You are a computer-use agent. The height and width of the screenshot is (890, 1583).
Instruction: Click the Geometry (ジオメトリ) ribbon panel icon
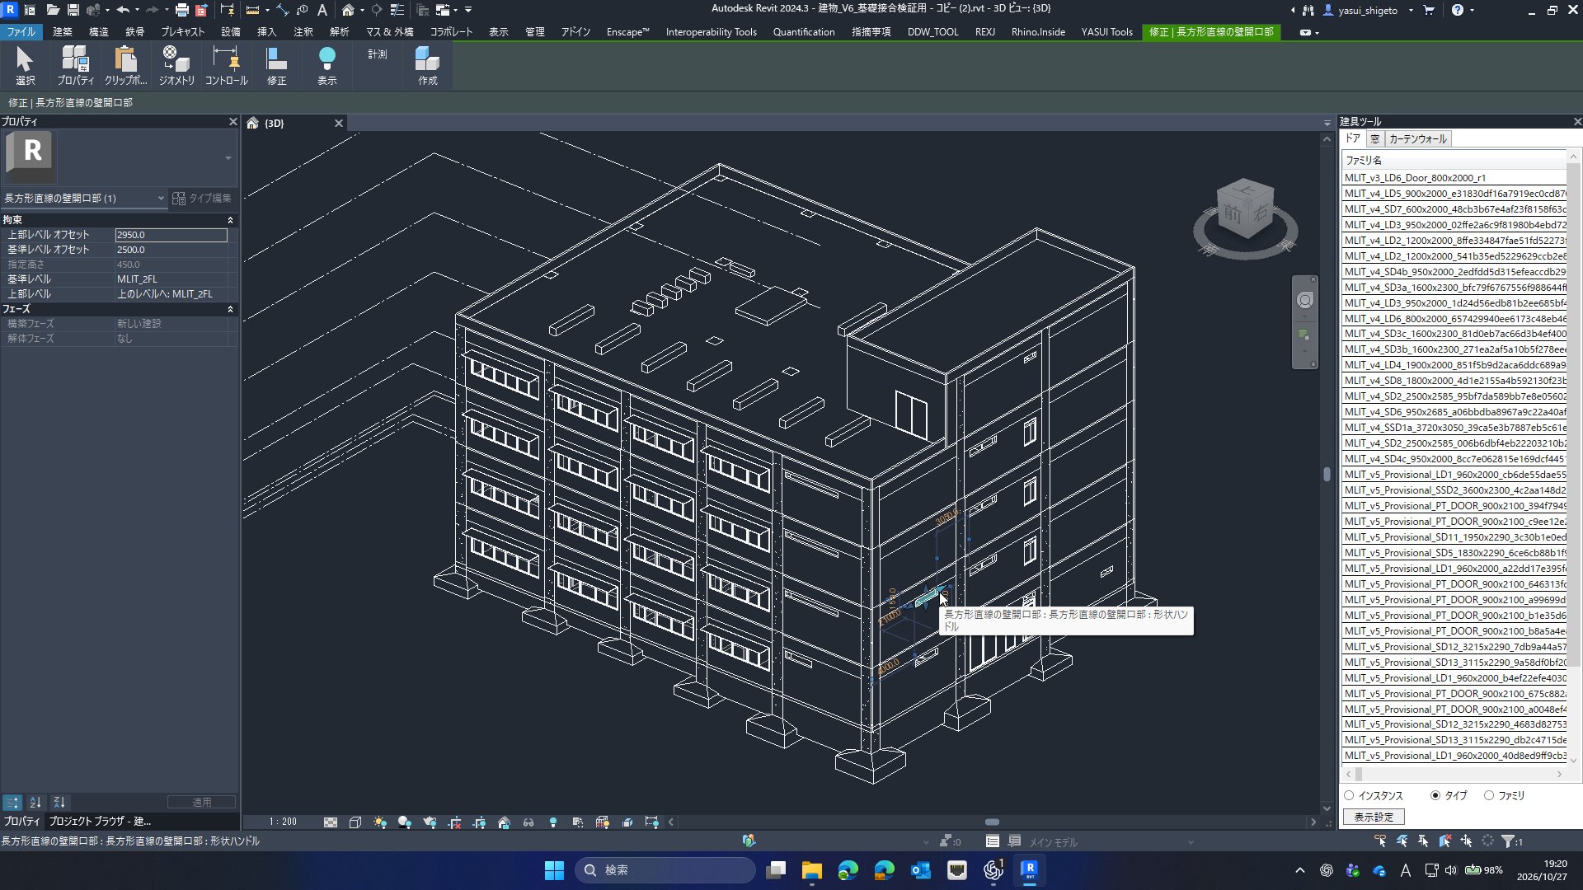pos(176,65)
